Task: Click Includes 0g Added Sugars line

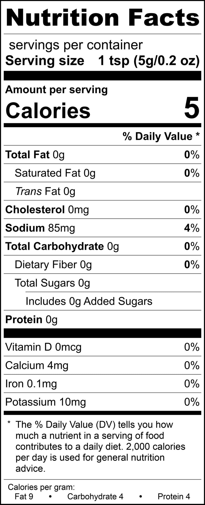Action: (x=89, y=301)
